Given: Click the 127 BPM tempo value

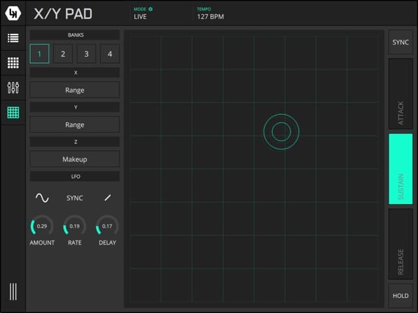Looking at the screenshot, I should [x=210, y=16].
